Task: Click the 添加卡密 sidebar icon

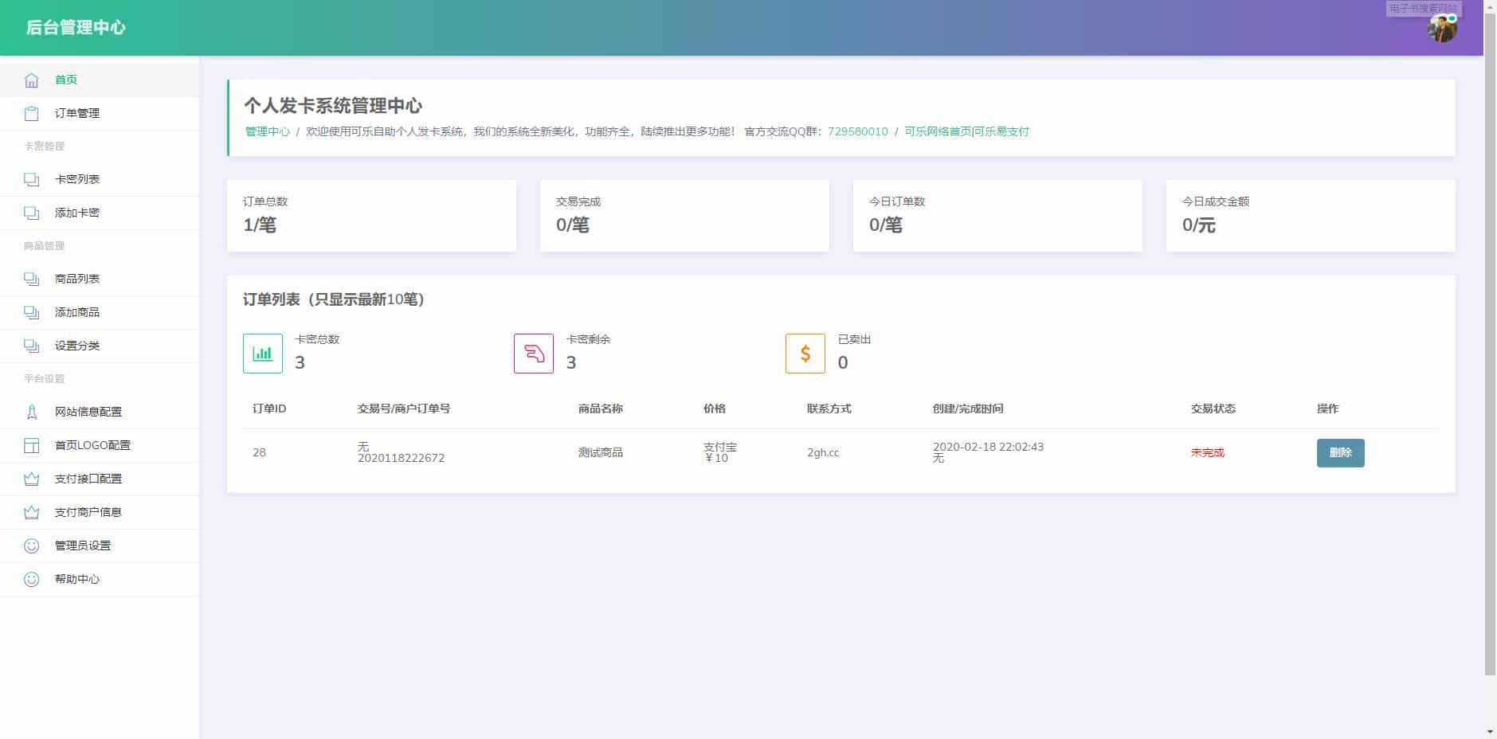Action: (31, 213)
